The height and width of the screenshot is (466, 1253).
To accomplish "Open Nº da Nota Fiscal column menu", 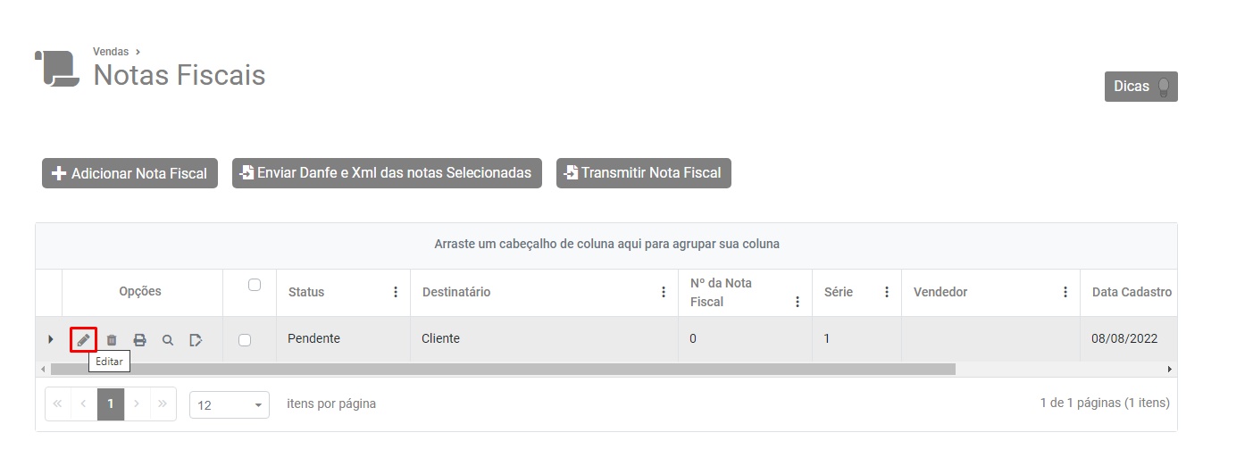I will coord(798,302).
